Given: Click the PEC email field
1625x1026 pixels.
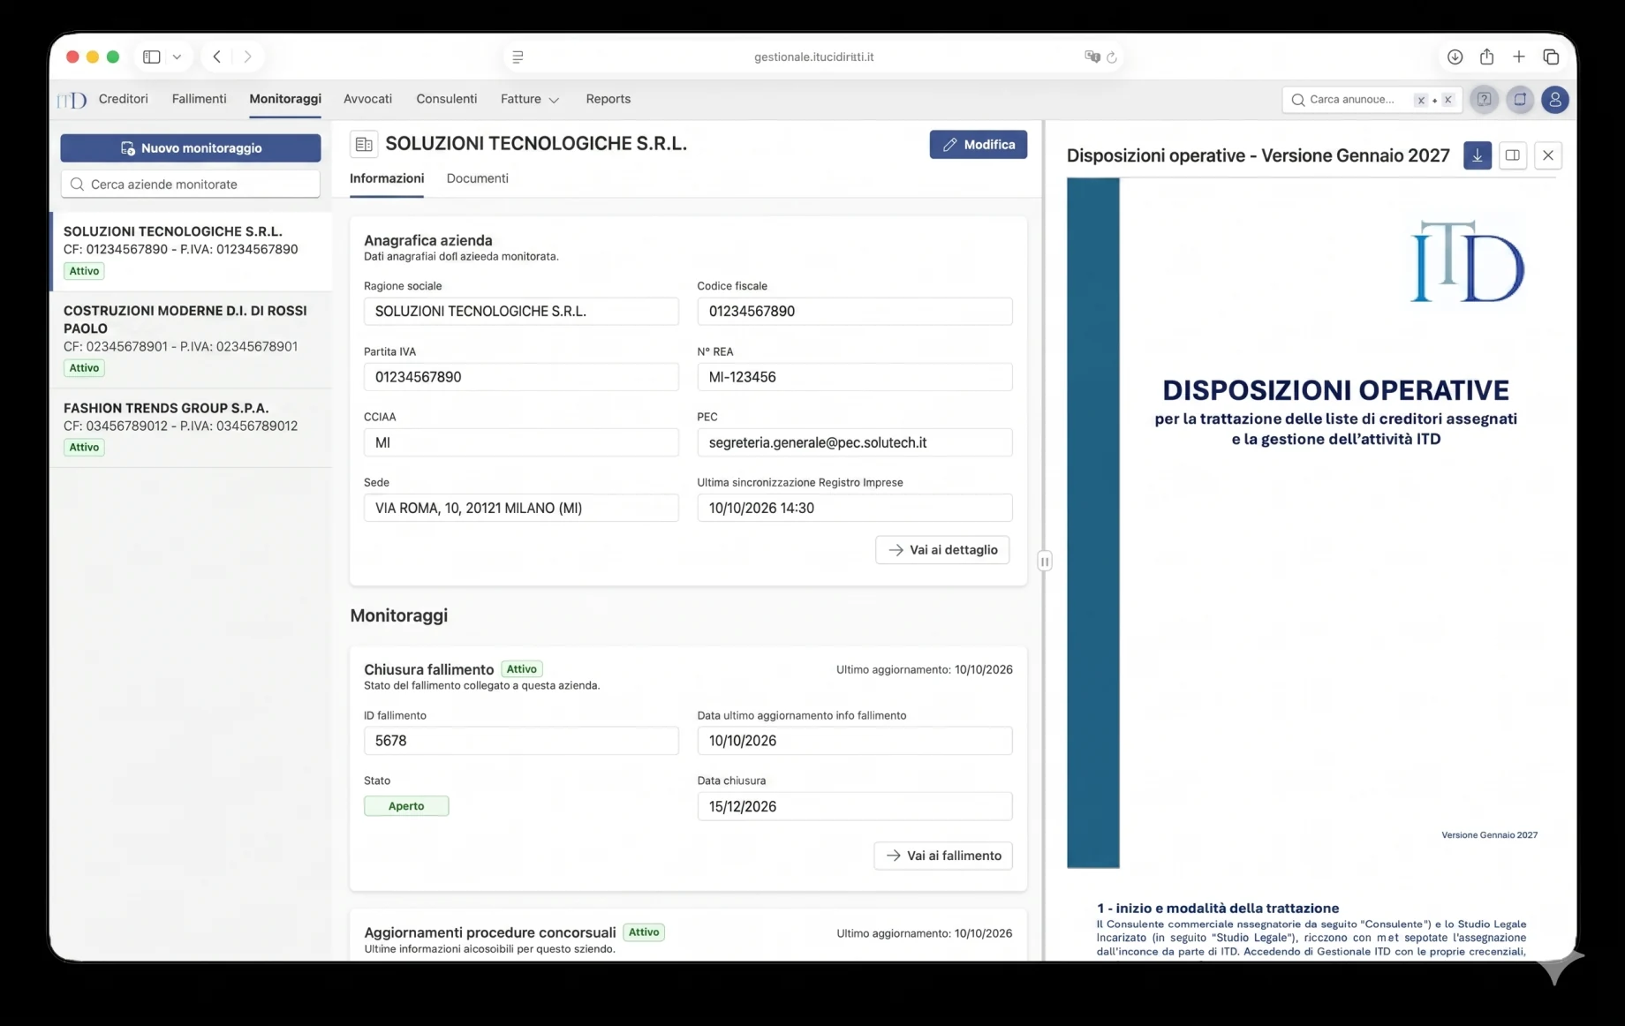Looking at the screenshot, I should click(x=855, y=442).
